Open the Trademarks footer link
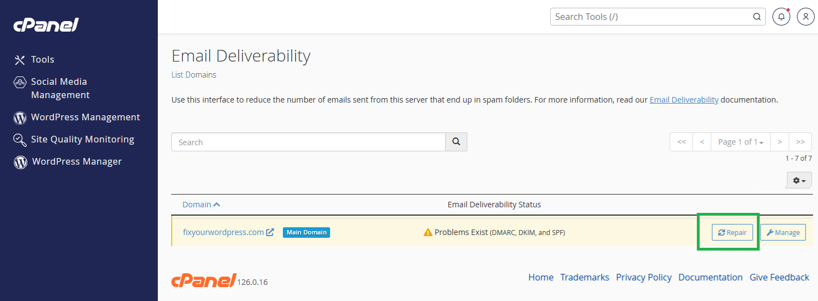Image resolution: width=818 pixels, height=301 pixels. (x=585, y=277)
